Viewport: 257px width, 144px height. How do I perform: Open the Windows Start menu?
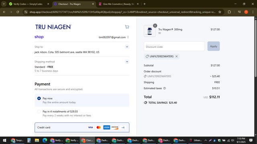4,140
